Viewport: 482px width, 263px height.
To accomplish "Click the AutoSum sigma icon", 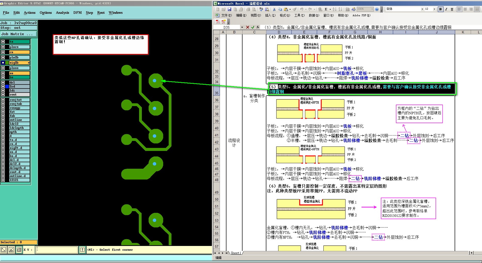I will click(326, 9).
